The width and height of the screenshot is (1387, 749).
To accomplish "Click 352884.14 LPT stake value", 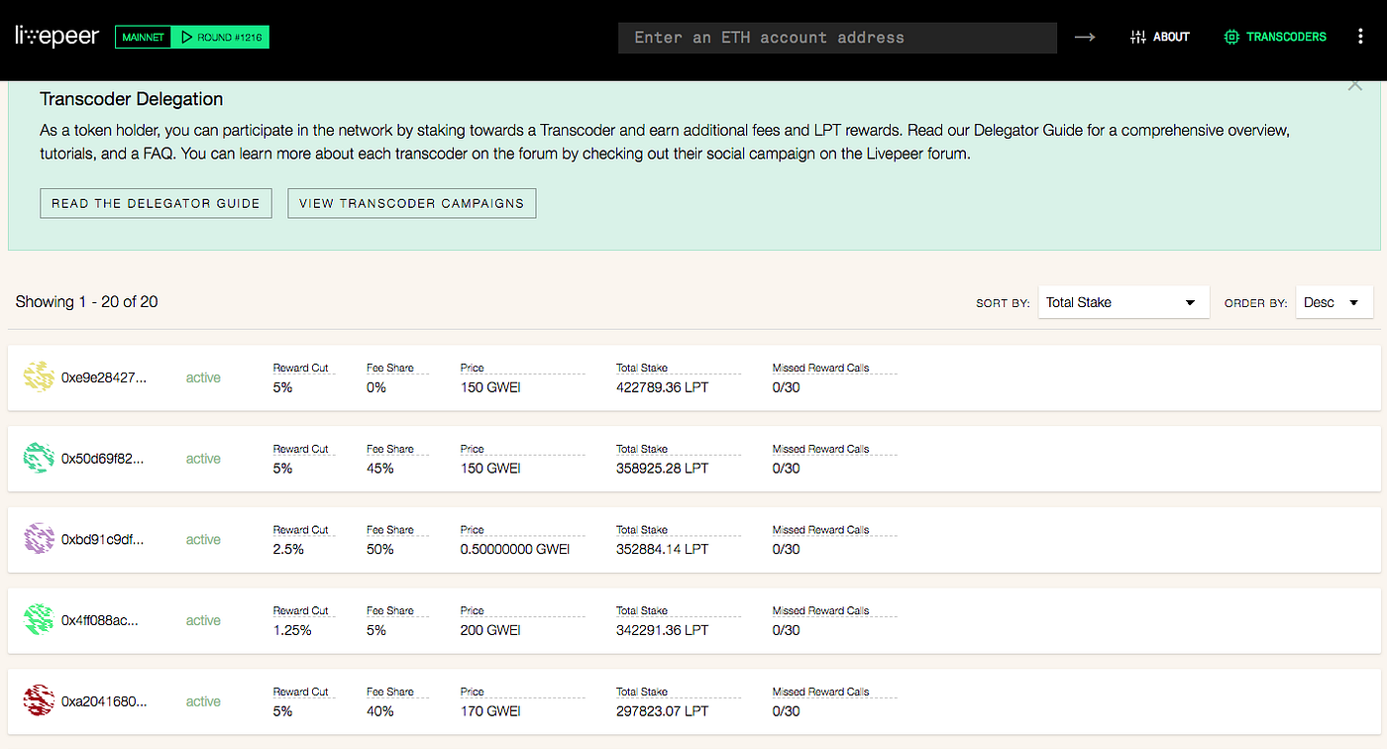I will (662, 550).
